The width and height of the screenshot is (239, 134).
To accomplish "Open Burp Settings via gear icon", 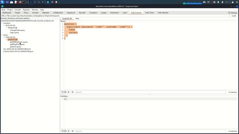I will (x=229, y=13).
